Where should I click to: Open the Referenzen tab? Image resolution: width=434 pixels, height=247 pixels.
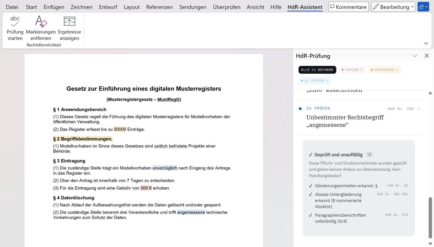click(159, 7)
